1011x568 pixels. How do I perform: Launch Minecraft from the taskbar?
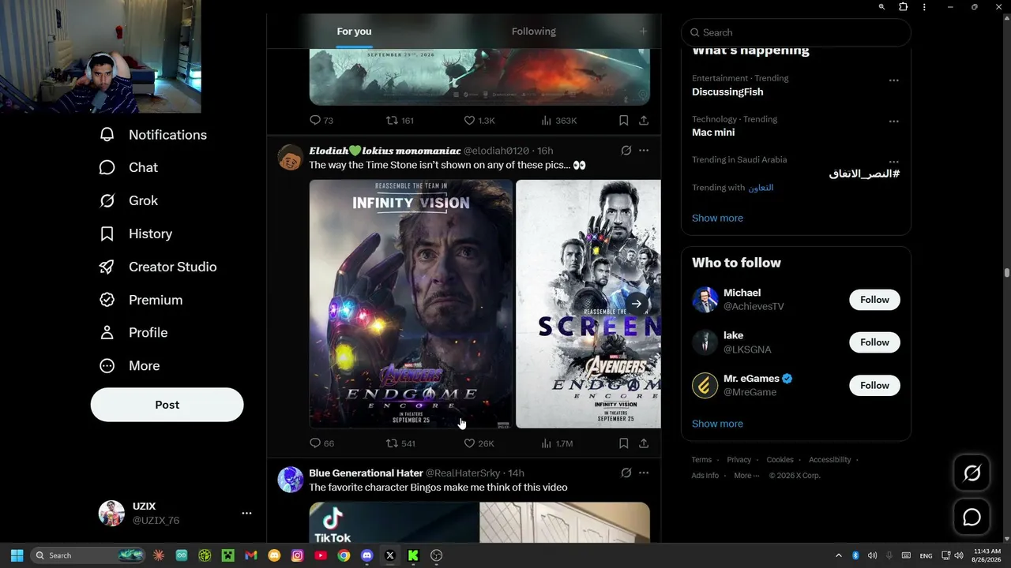[x=227, y=555]
